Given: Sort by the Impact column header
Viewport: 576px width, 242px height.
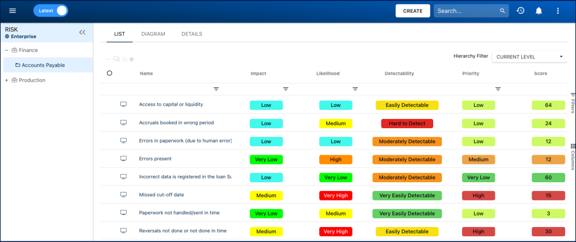Looking at the screenshot, I should point(258,74).
